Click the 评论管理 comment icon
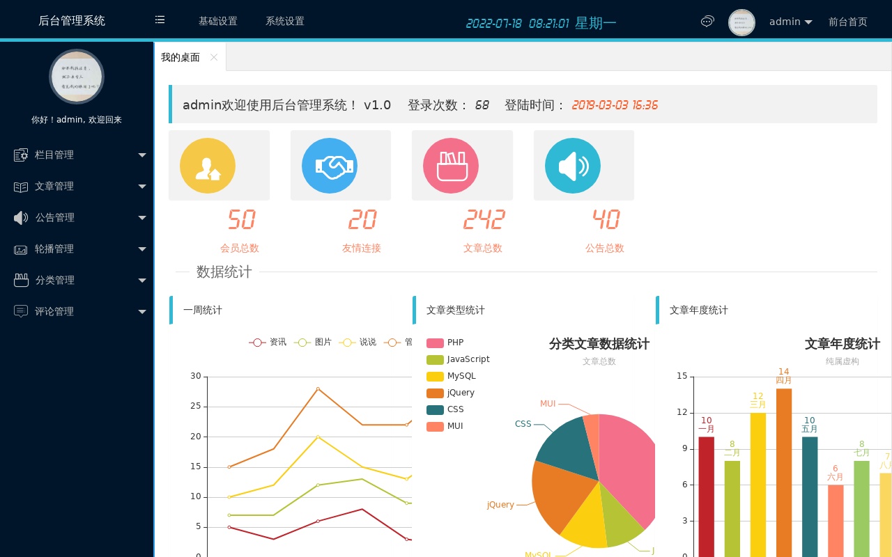 (x=21, y=311)
